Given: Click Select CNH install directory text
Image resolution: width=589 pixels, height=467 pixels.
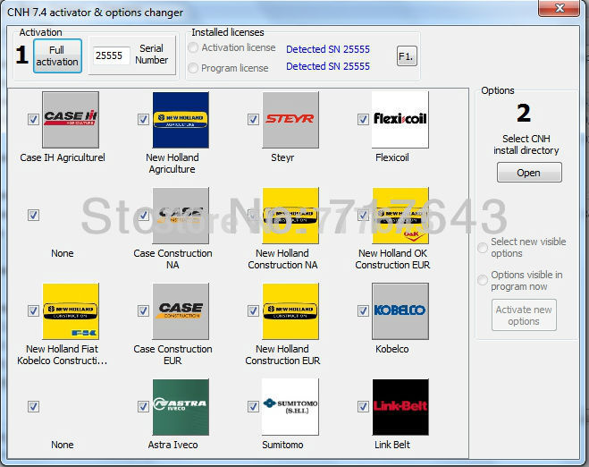Looking at the screenshot, I should click(526, 144).
